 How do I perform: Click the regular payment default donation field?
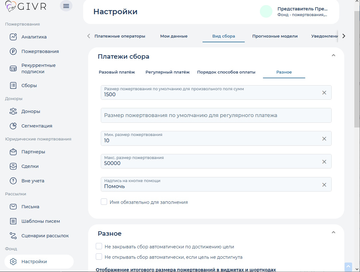[x=216, y=115]
